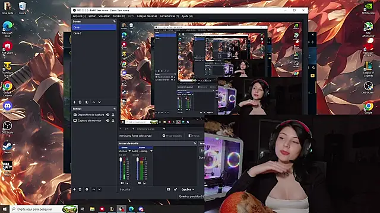Remove selected scene with trash icon
The width and height of the screenshot is (380, 213).
pos(80,102)
